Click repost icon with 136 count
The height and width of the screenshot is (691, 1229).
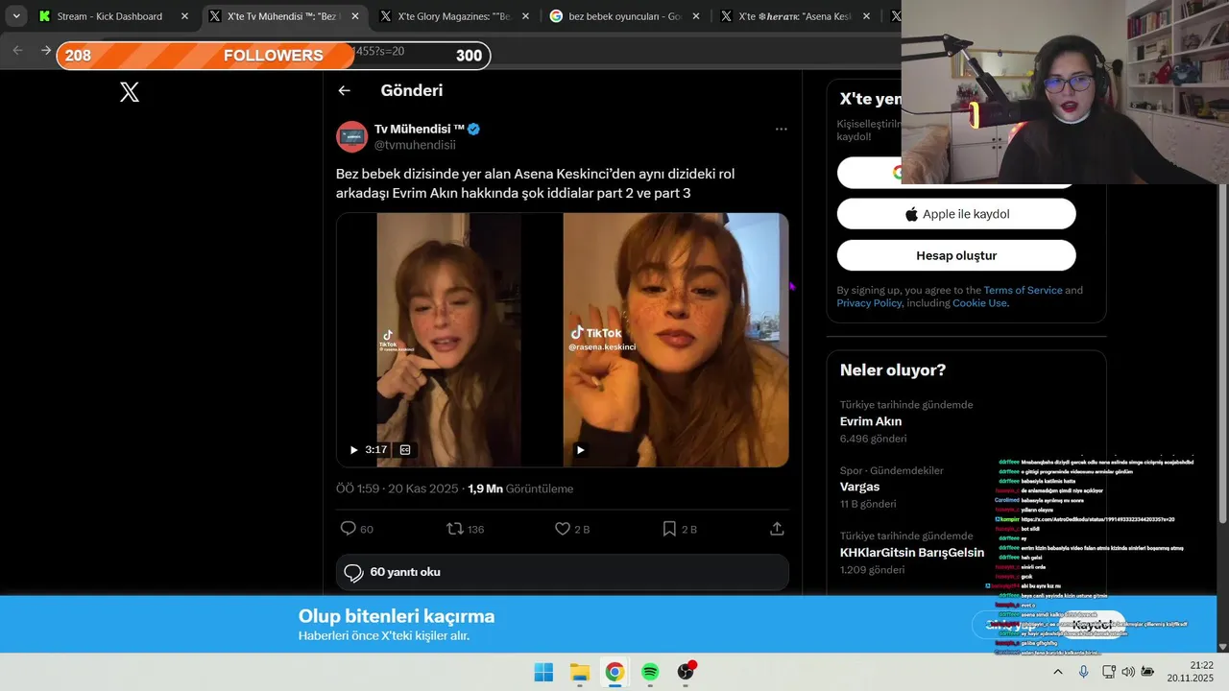[x=455, y=529]
